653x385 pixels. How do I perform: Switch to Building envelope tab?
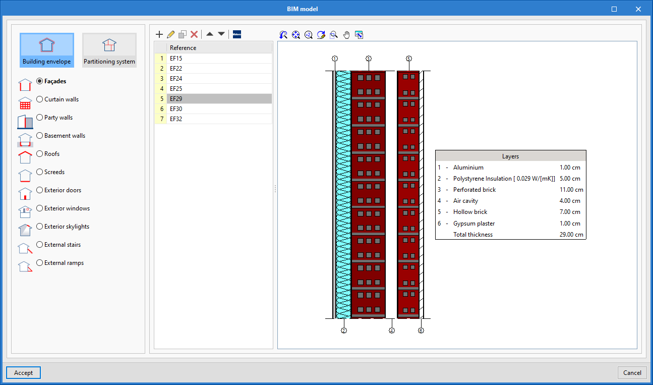pos(47,50)
